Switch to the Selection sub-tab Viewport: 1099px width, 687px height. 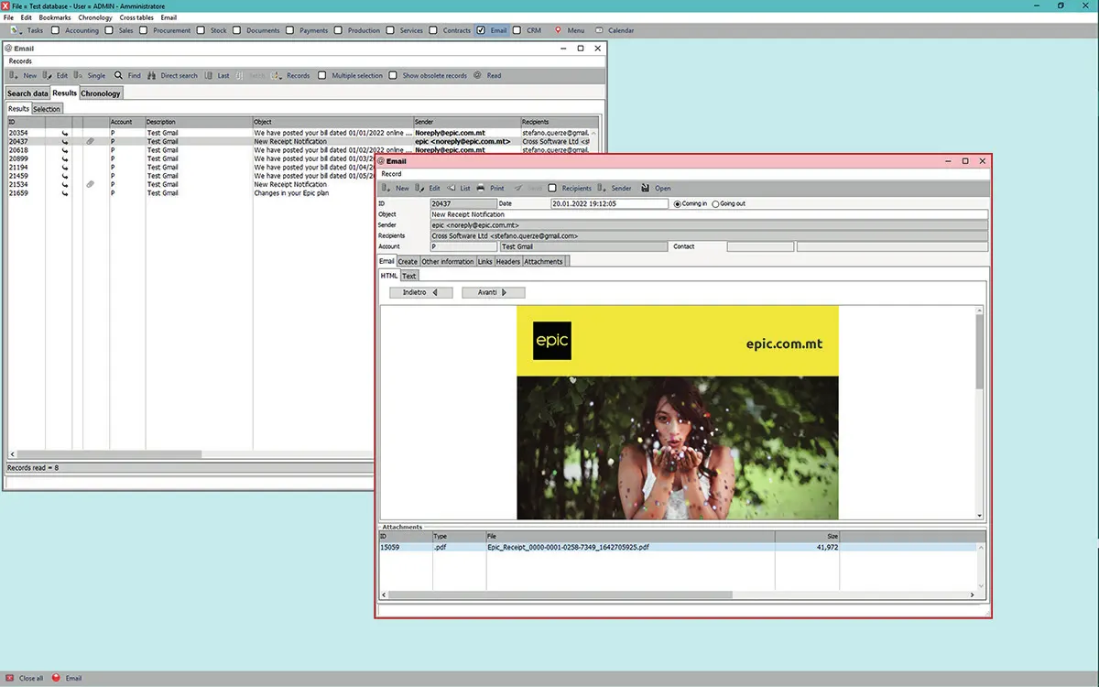pos(47,109)
